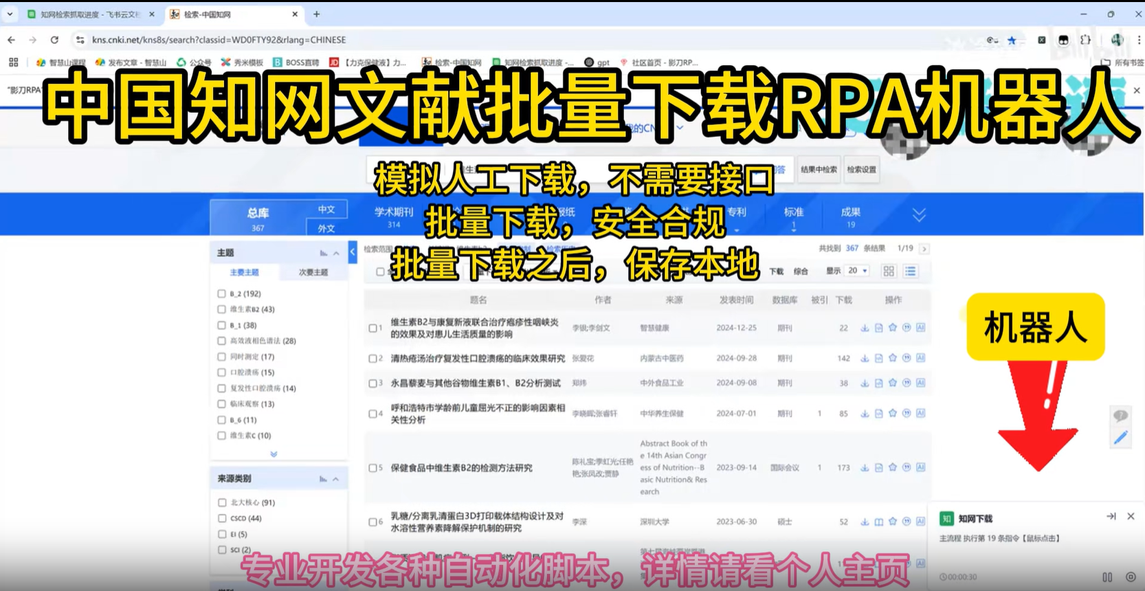The height and width of the screenshot is (591, 1145).
Task: Pause the 知网下载 robot run
Action: tap(1107, 577)
